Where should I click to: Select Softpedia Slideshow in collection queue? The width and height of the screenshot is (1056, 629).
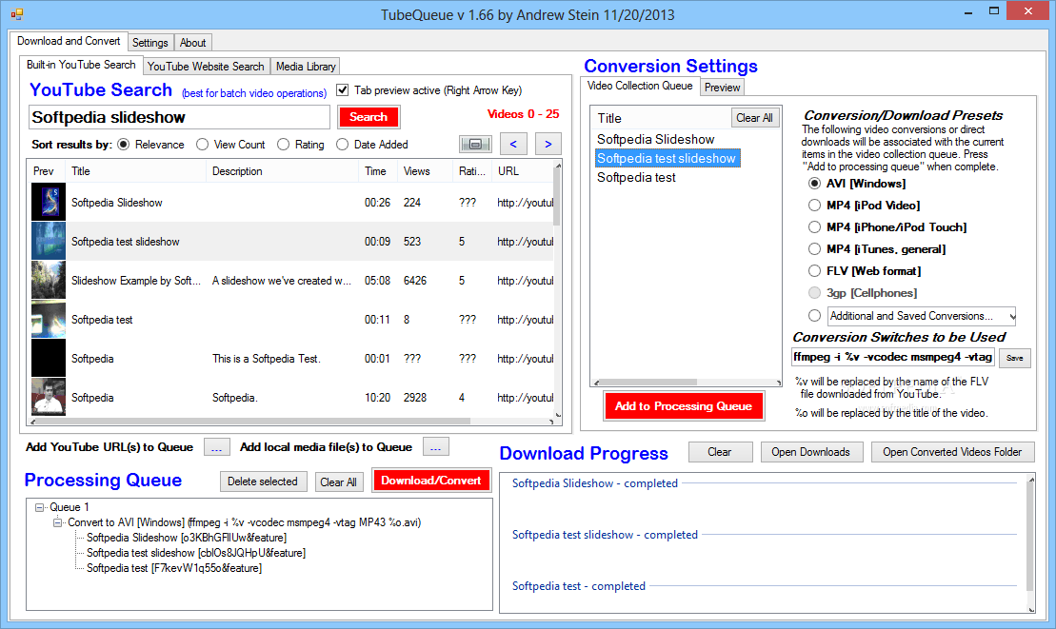click(x=655, y=139)
